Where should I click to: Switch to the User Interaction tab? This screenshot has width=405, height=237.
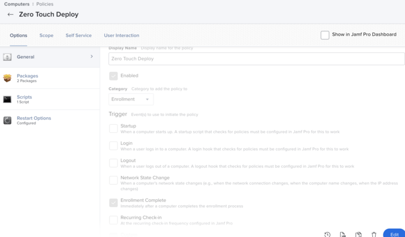pos(121,35)
